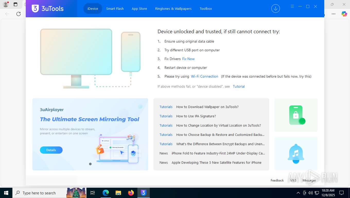Switch to the iDevice tab
350x198 pixels.
pyautogui.click(x=93, y=9)
